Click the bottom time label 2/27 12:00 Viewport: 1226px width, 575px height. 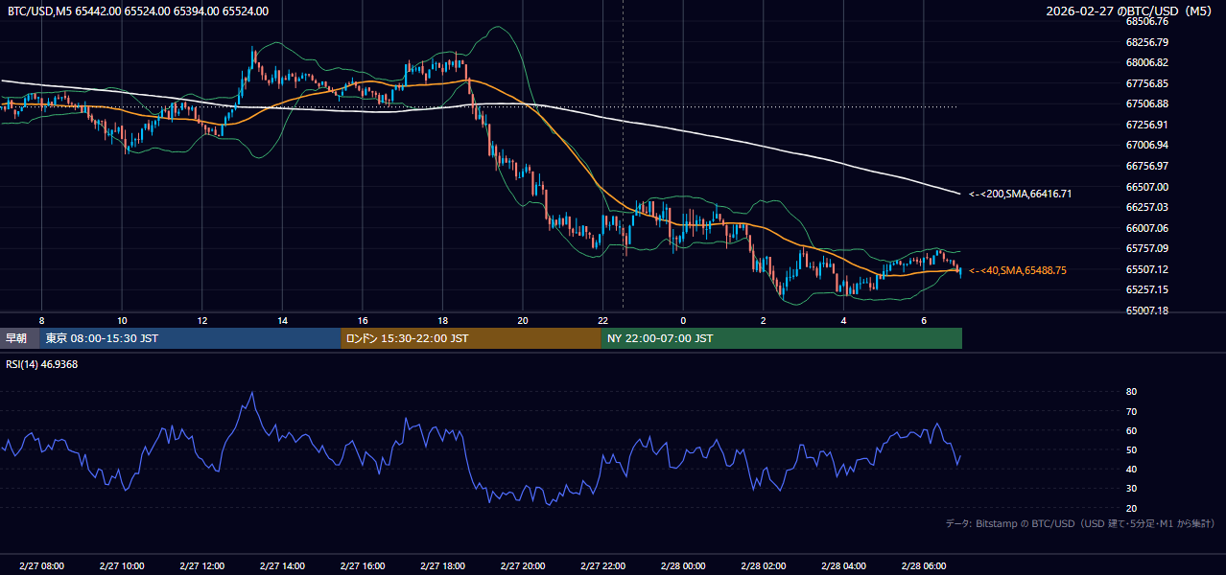[x=201, y=565]
